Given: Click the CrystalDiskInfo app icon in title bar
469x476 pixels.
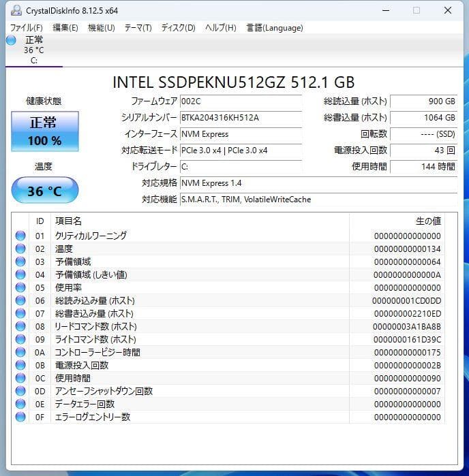Looking at the screenshot, I should (16, 10).
